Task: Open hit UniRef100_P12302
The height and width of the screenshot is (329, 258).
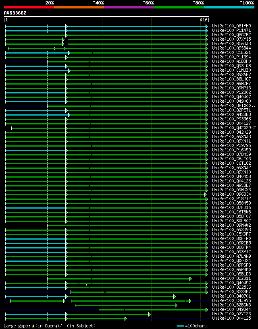Action: pos(231,92)
